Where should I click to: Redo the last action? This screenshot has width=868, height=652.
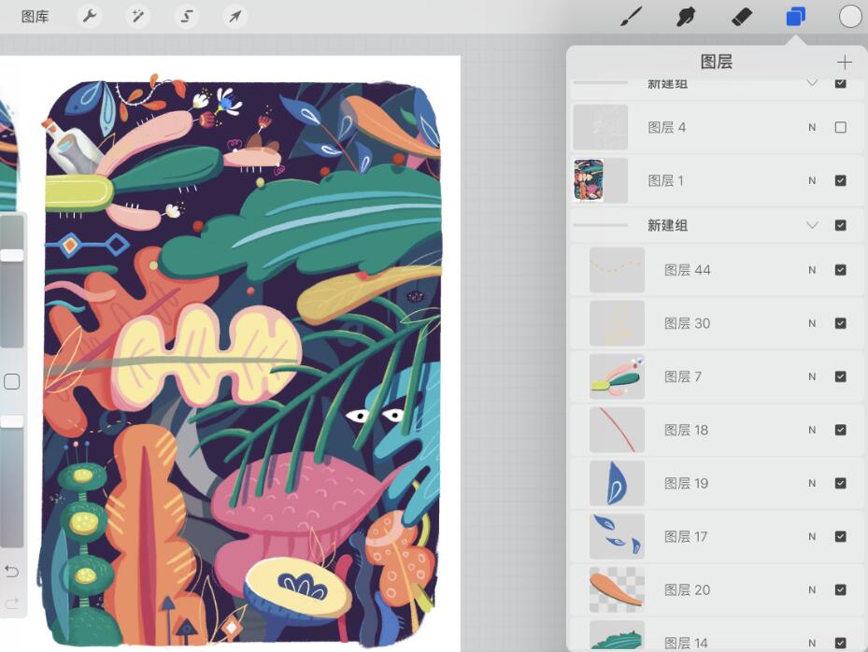tap(11, 602)
